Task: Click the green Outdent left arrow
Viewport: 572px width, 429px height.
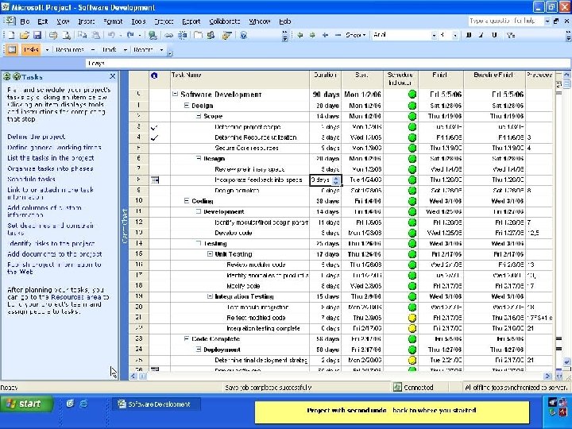Action: point(300,36)
